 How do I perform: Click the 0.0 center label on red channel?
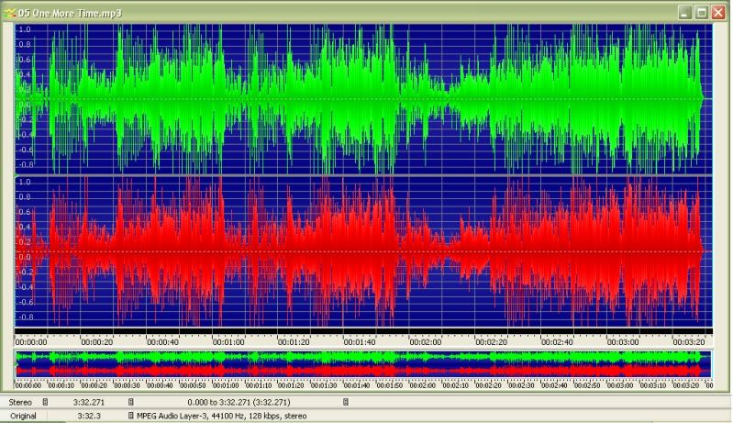click(24, 257)
